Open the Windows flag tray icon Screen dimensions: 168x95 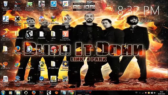coord(152,93)
